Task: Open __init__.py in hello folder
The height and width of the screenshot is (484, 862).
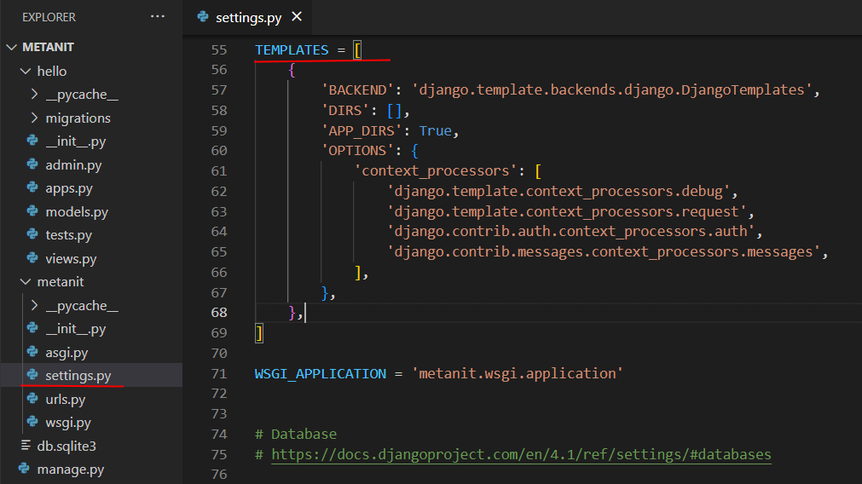Action: click(x=75, y=141)
